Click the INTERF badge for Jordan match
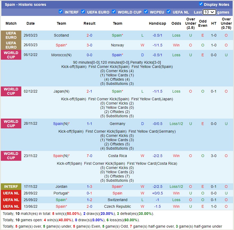Viewport: 234px width, 230px height. pos(11,186)
